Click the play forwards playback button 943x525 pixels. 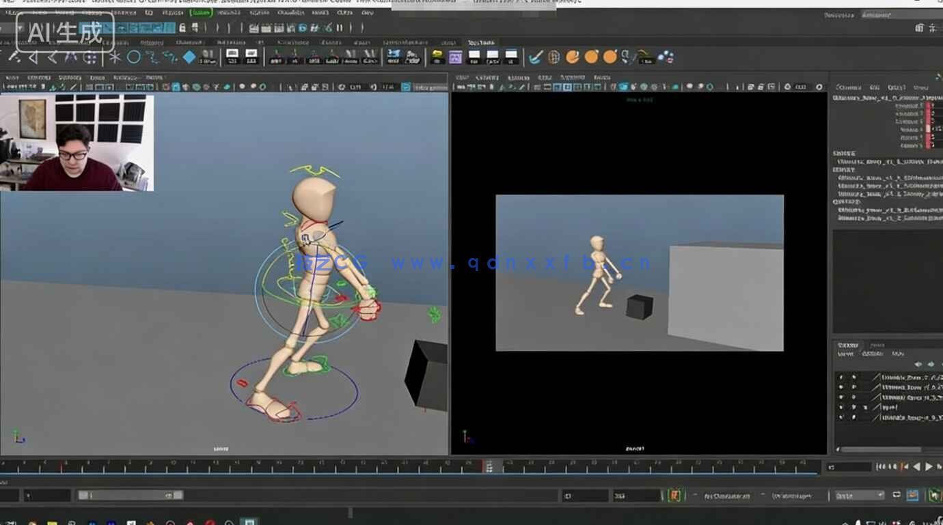click(928, 468)
